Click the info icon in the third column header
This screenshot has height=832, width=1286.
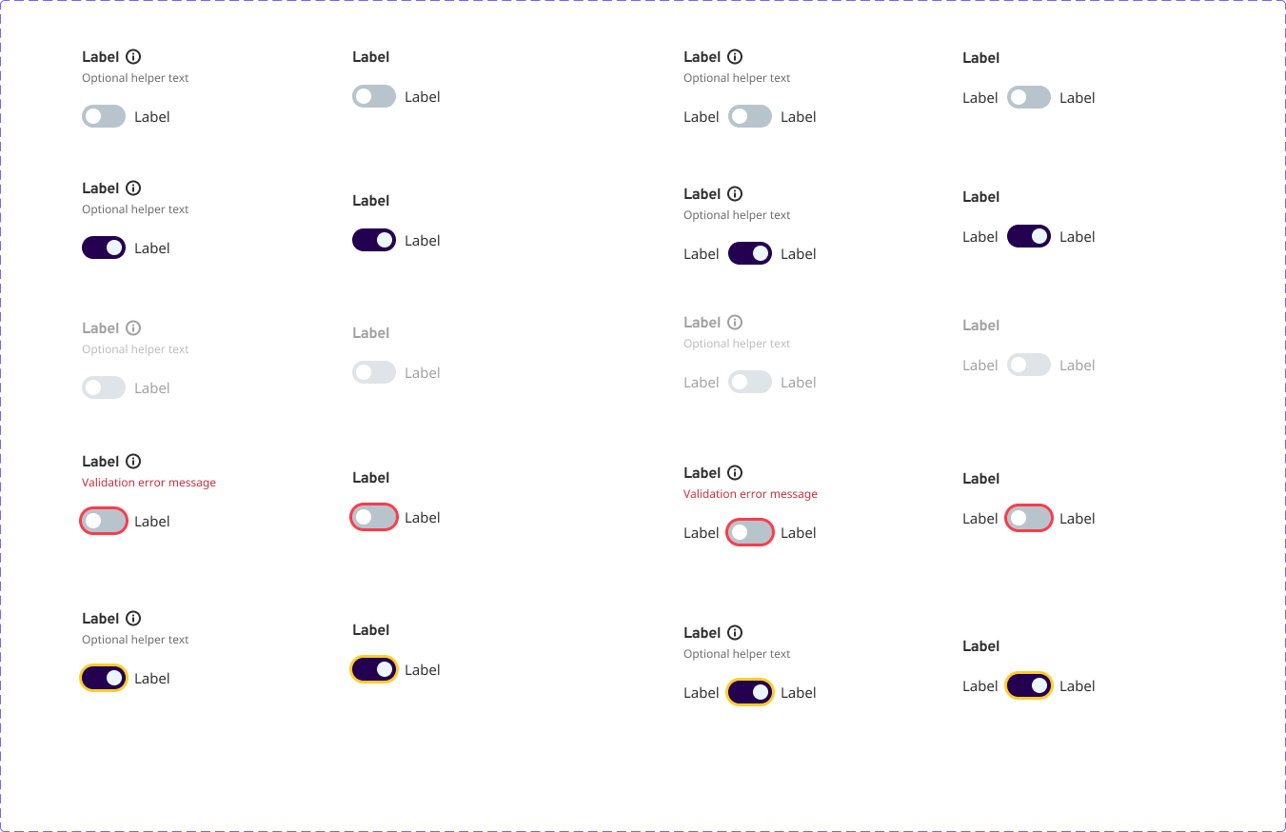735,56
